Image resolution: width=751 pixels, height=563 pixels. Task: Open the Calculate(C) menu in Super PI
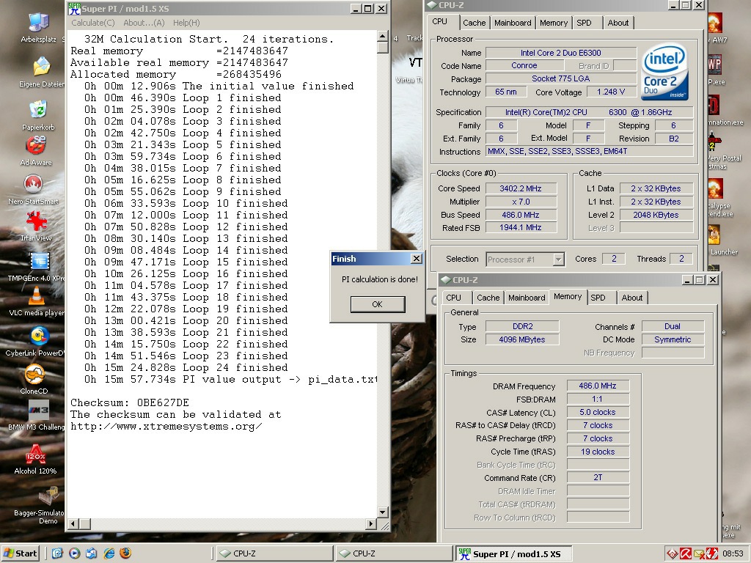[93, 23]
